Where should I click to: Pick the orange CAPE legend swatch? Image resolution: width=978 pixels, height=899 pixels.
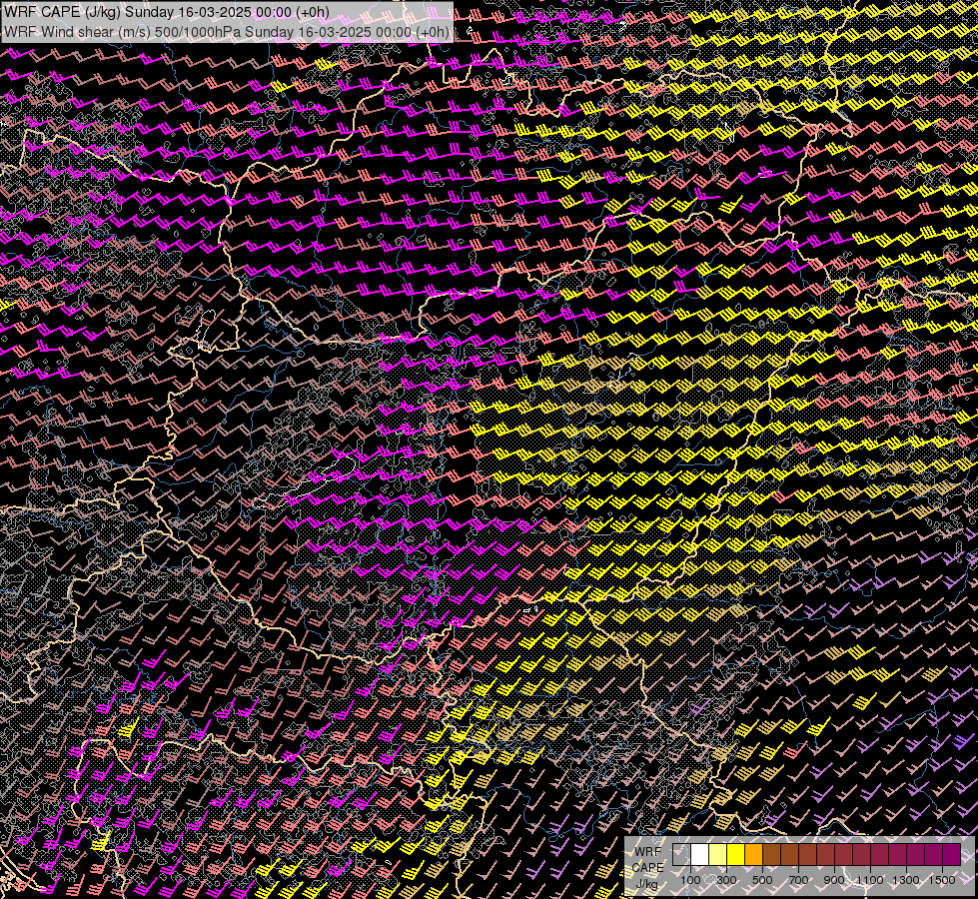click(x=753, y=854)
